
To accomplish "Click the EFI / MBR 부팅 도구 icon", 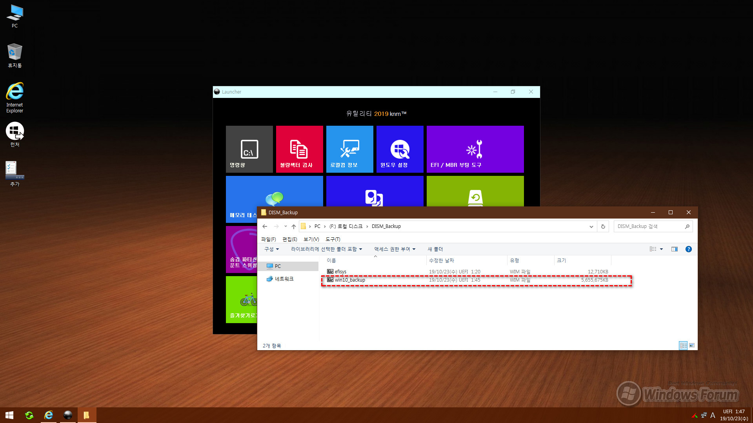I will 474,149.
